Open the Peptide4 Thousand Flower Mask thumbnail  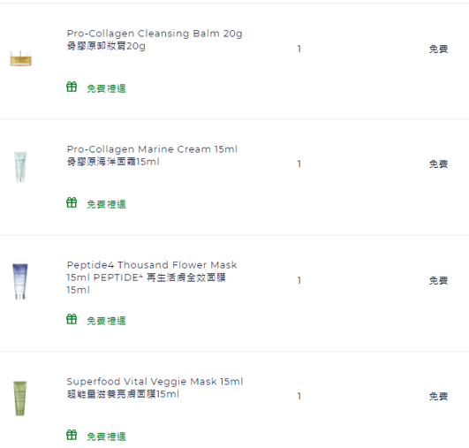pos(20,281)
